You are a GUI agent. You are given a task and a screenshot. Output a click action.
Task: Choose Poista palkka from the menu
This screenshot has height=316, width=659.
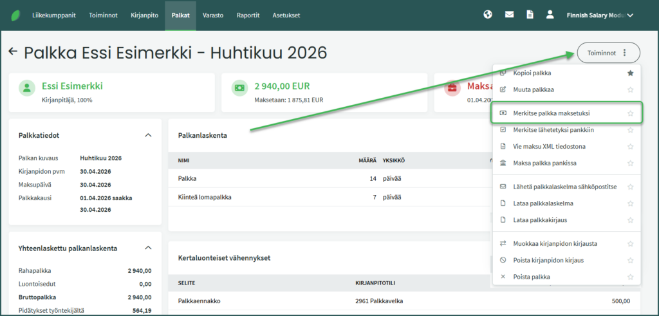[x=532, y=277]
